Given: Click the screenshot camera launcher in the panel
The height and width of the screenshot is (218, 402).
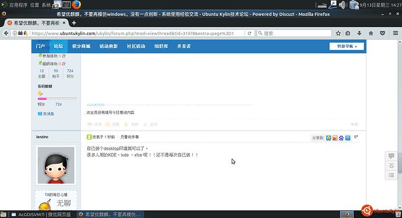Looking at the screenshot, I should click(x=57, y=5).
